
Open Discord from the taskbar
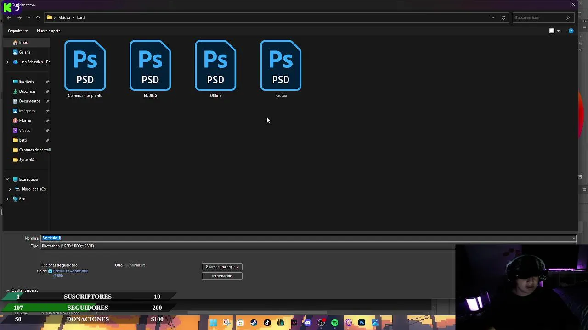308,323
